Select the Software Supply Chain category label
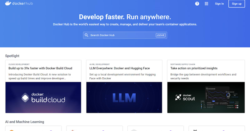Image resolution: width=250 pixels, height=131 pixels. pyautogui.click(x=185, y=64)
